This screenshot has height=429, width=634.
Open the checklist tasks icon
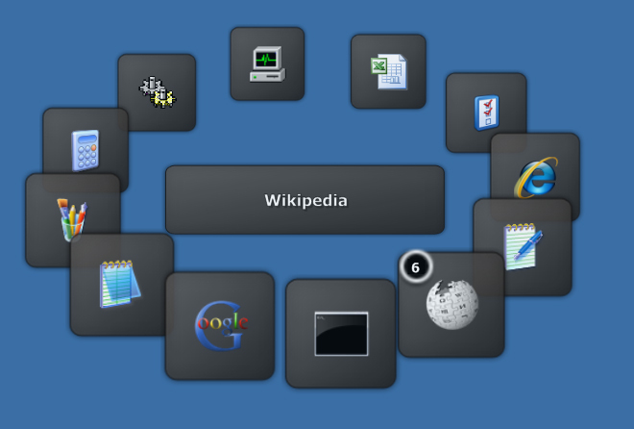pyautogui.click(x=486, y=113)
